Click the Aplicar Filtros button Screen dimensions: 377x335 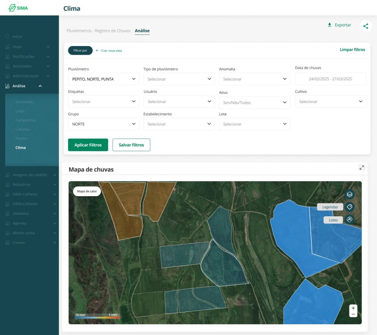88,145
